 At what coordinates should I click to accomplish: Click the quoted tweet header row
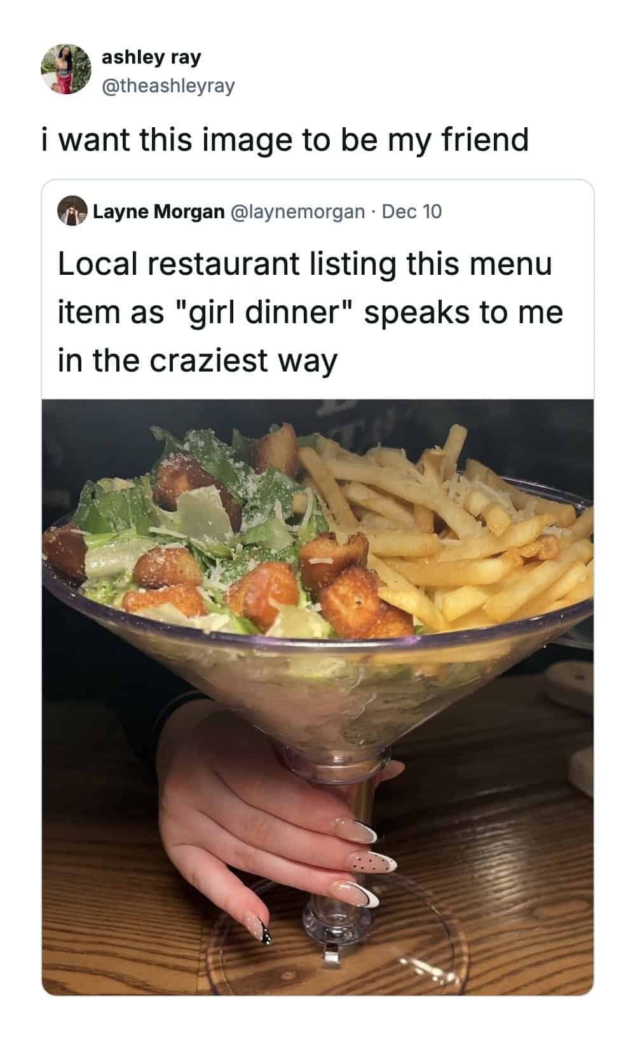pos(249,212)
